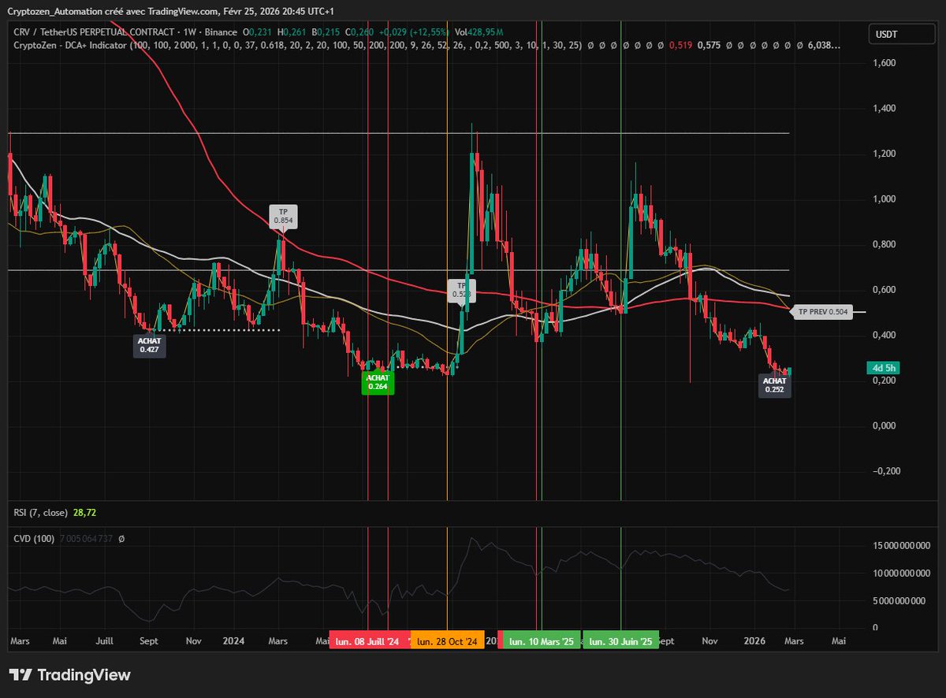This screenshot has height=698, width=946.
Task: Click the 2024 time axis label
Action: [232, 641]
